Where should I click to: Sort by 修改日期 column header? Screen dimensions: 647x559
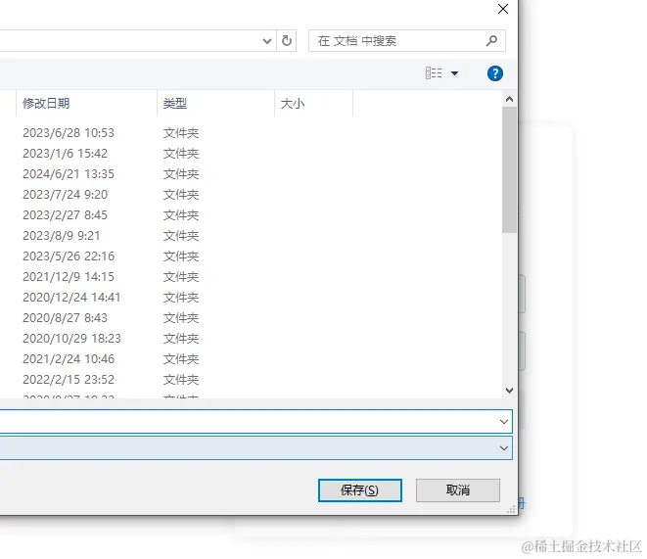click(47, 103)
